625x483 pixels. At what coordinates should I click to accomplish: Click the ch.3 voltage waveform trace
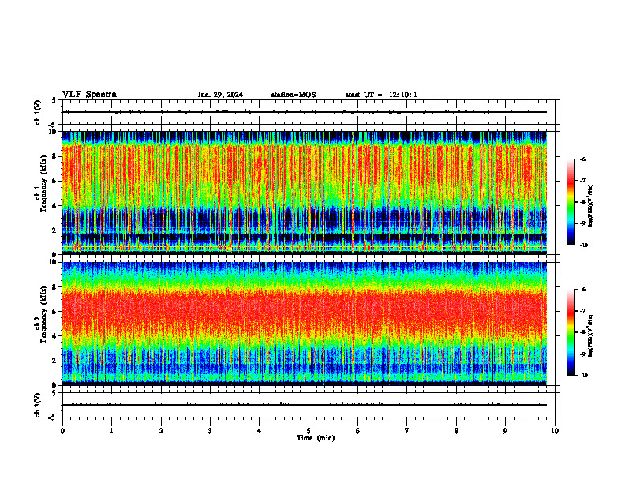pyautogui.click(x=304, y=405)
